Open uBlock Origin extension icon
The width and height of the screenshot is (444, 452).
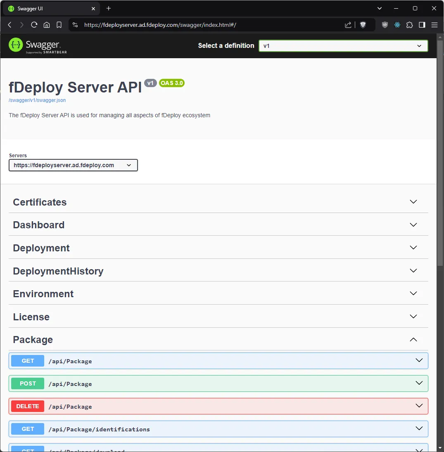(385, 25)
